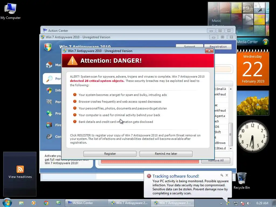Screen dimensions: 276x207
Task: Maximize the Action Center window
Action: click(x=220, y=31)
